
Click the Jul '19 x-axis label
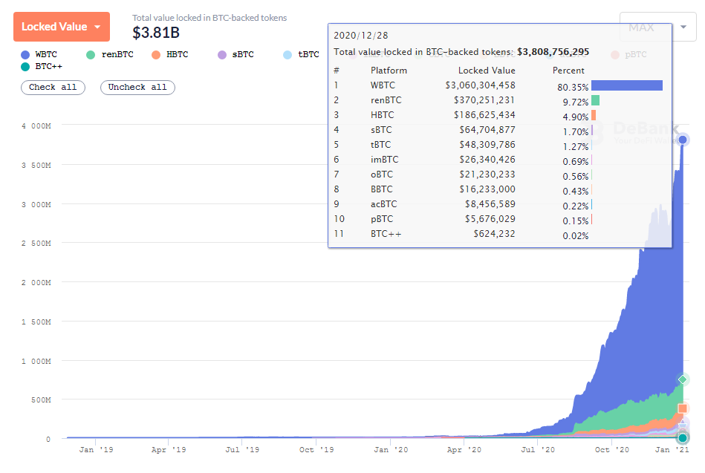pos(242,450)
